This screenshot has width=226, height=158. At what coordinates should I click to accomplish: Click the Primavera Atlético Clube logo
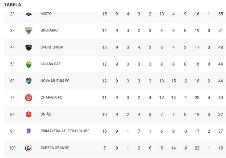29,131
